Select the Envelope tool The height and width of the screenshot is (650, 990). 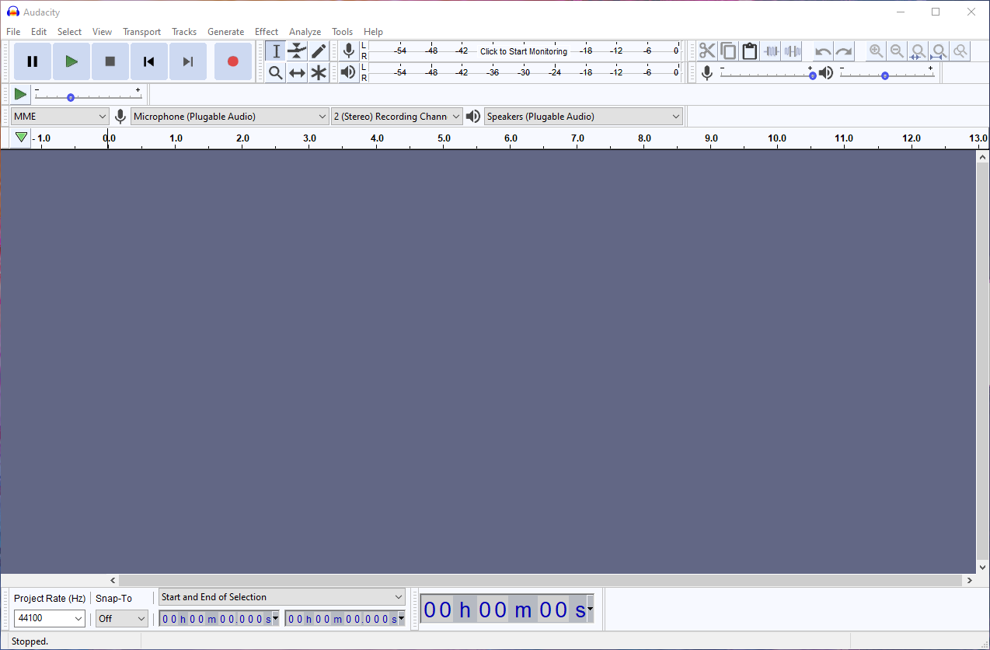(x=297, y=51)
